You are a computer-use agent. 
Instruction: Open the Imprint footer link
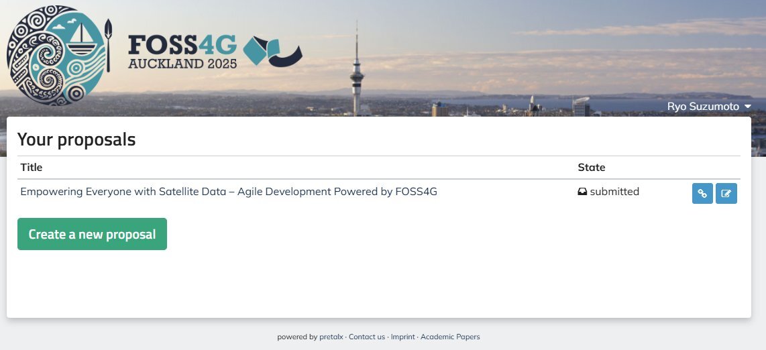(402, 337)
